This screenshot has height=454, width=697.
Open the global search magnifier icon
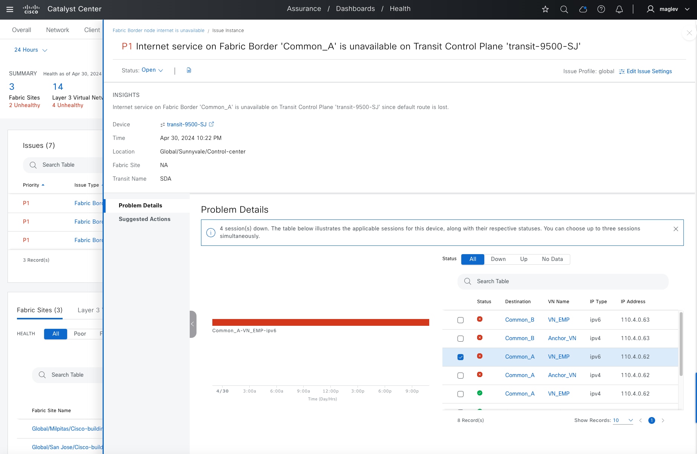pyautogui.click(x=564, y=9)
